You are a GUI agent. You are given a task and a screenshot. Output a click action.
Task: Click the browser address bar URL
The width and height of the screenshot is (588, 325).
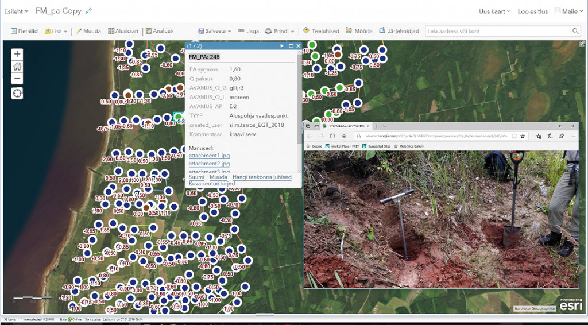point(435,136)
